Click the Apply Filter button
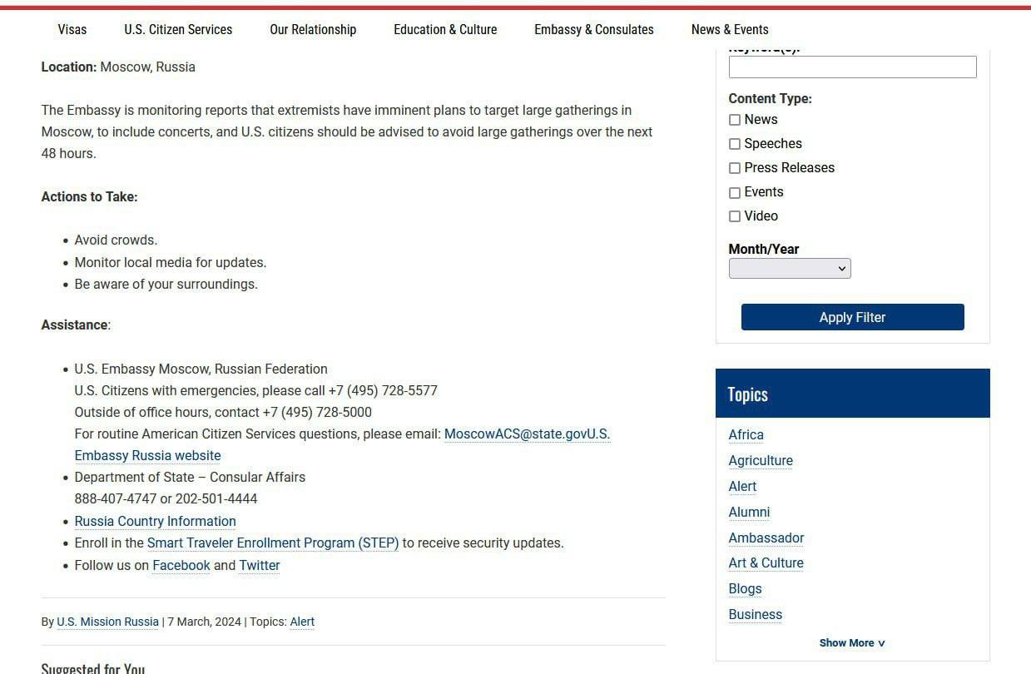The width and height of the screenshot is (1031, 674). pos(852,317)
